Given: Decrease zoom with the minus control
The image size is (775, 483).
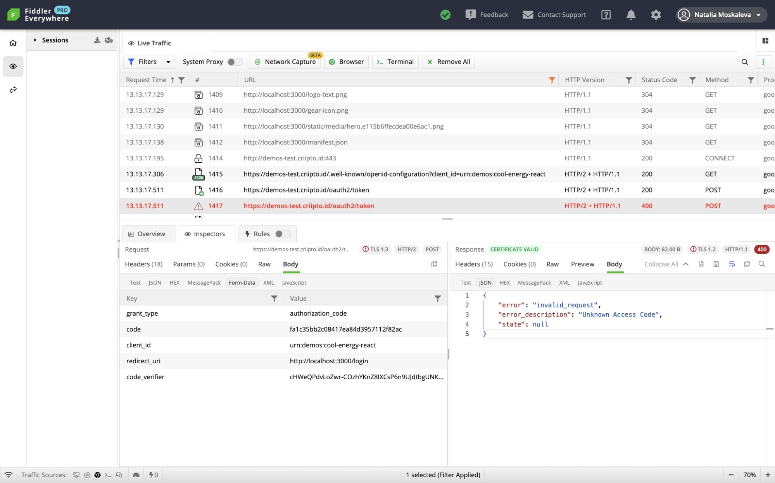Looking at the screenshot, I should (x=731, y=475).
